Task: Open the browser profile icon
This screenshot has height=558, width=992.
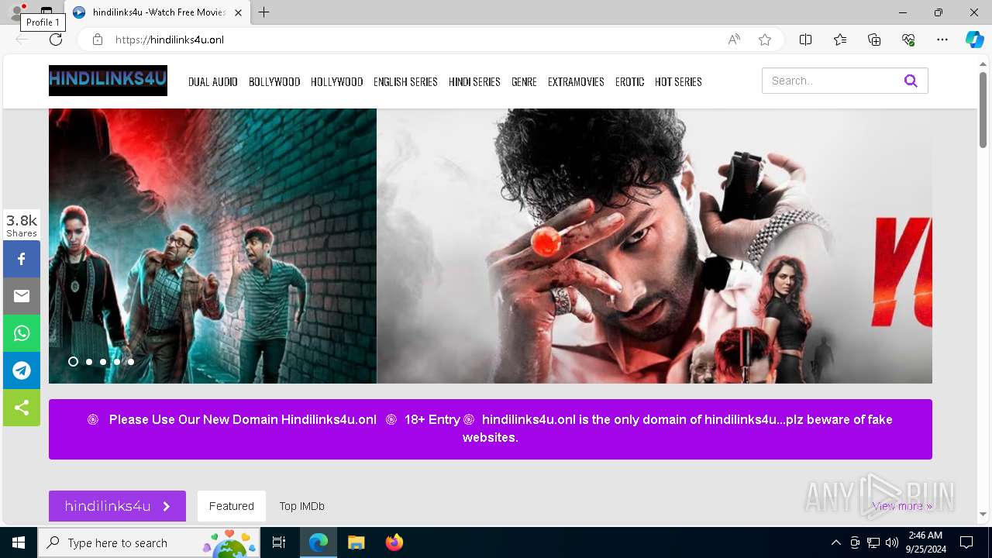Action: [15, 11]
